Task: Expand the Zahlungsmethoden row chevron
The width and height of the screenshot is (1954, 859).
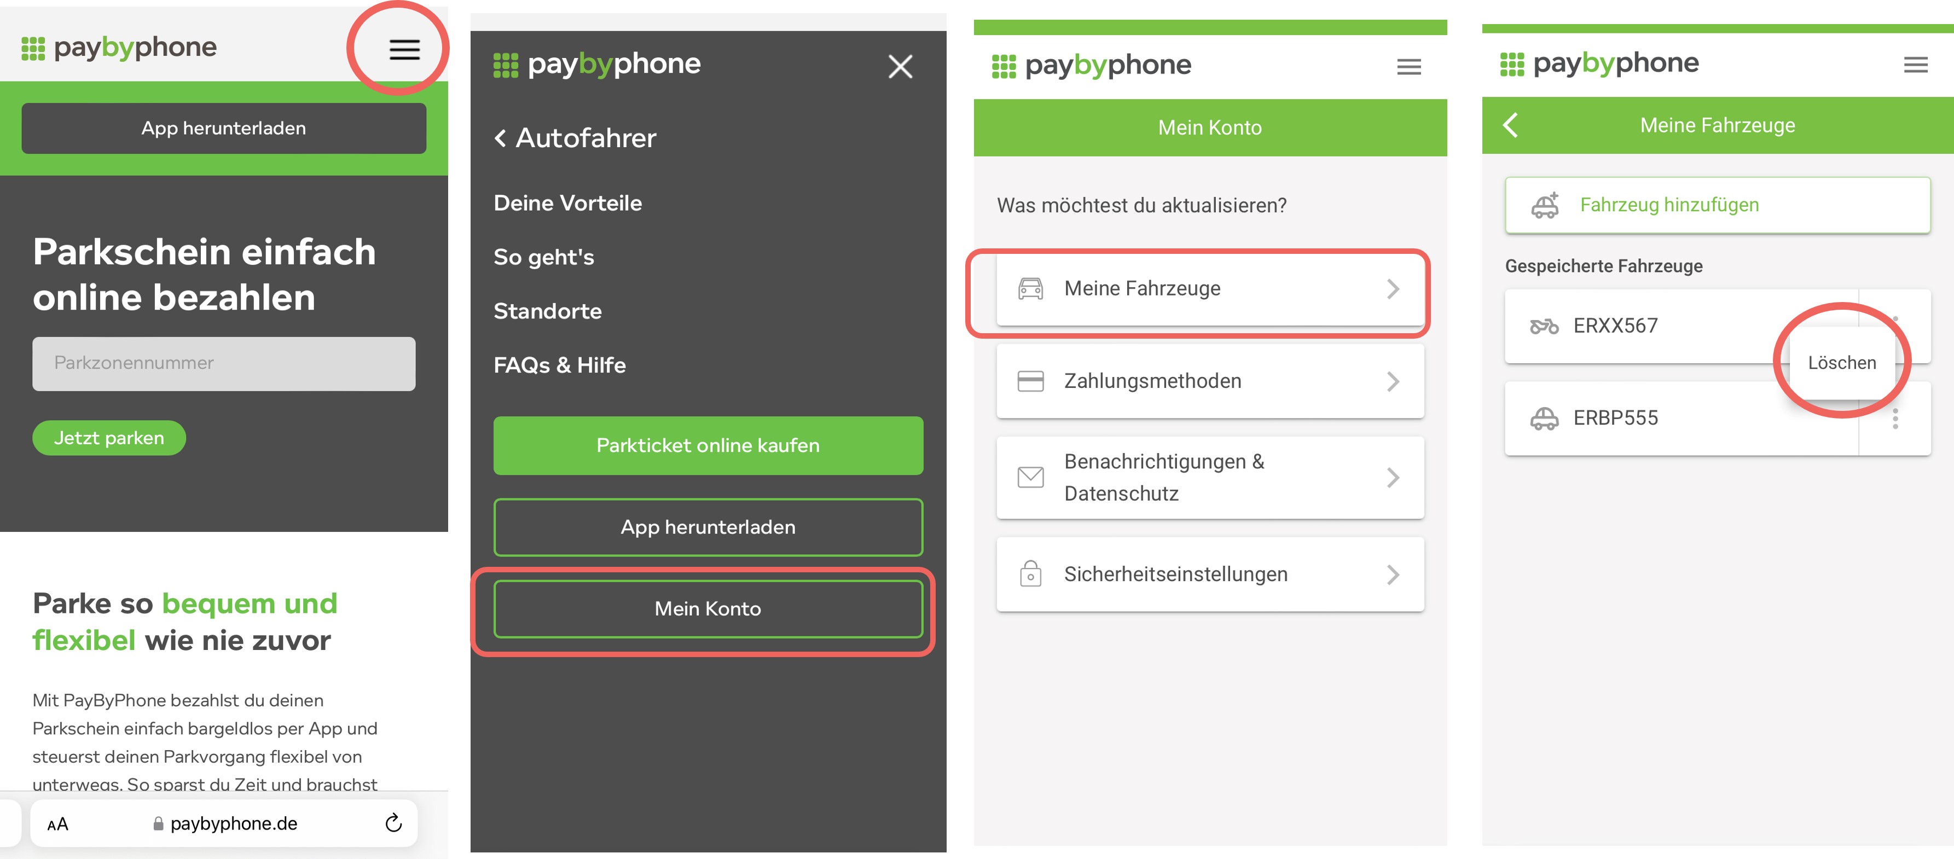Action: [x=1393, y=381]
